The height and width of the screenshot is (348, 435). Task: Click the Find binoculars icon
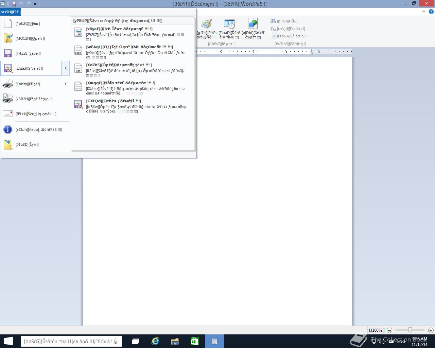(273, 21)
